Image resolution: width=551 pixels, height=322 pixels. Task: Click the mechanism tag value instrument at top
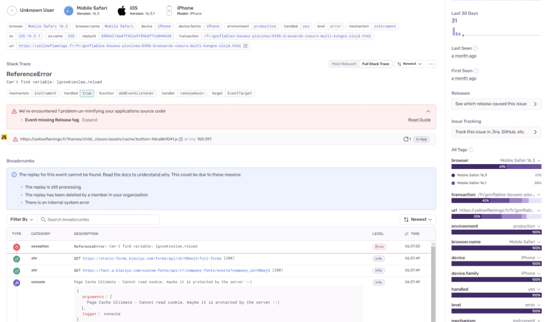pos(385,26)
